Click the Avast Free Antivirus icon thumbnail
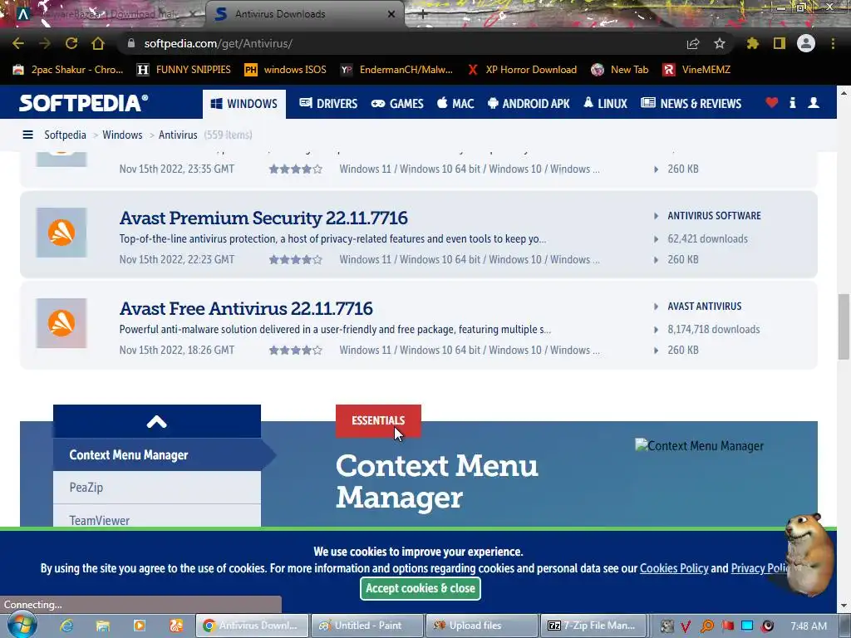 (61, 323)
